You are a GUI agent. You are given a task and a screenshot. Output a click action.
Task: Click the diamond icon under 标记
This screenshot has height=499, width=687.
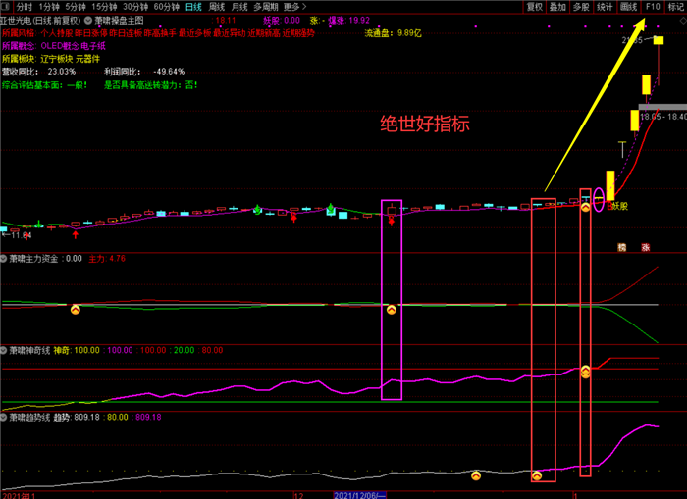(x=683, y=21)
